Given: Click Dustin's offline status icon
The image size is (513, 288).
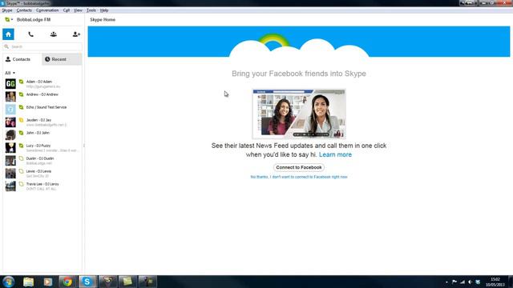Looking at the screenshot, I should (22, 158).
